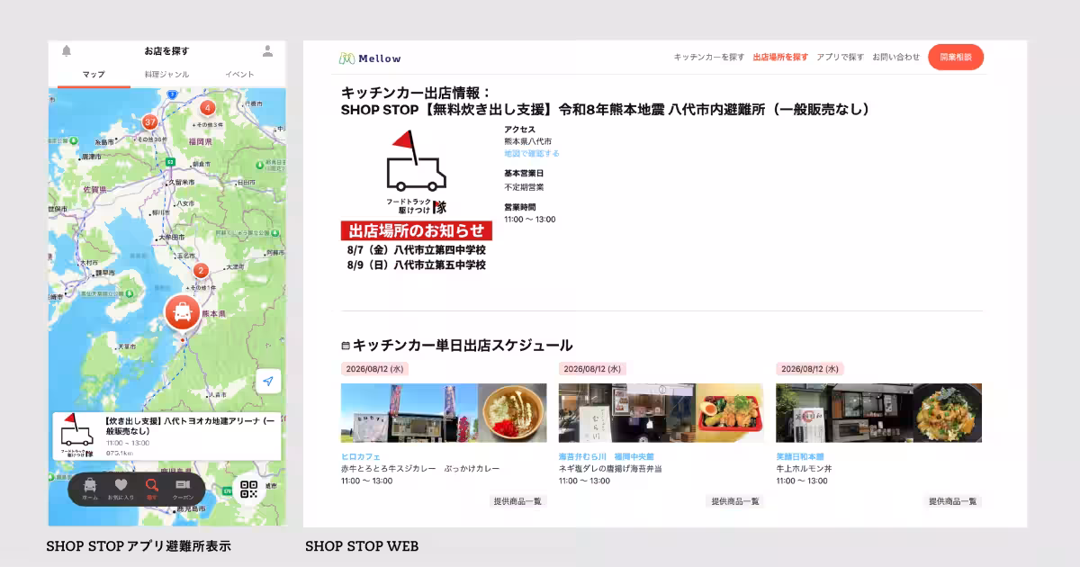
Task: Follow the 地図で確認する link
Action: 531,154
